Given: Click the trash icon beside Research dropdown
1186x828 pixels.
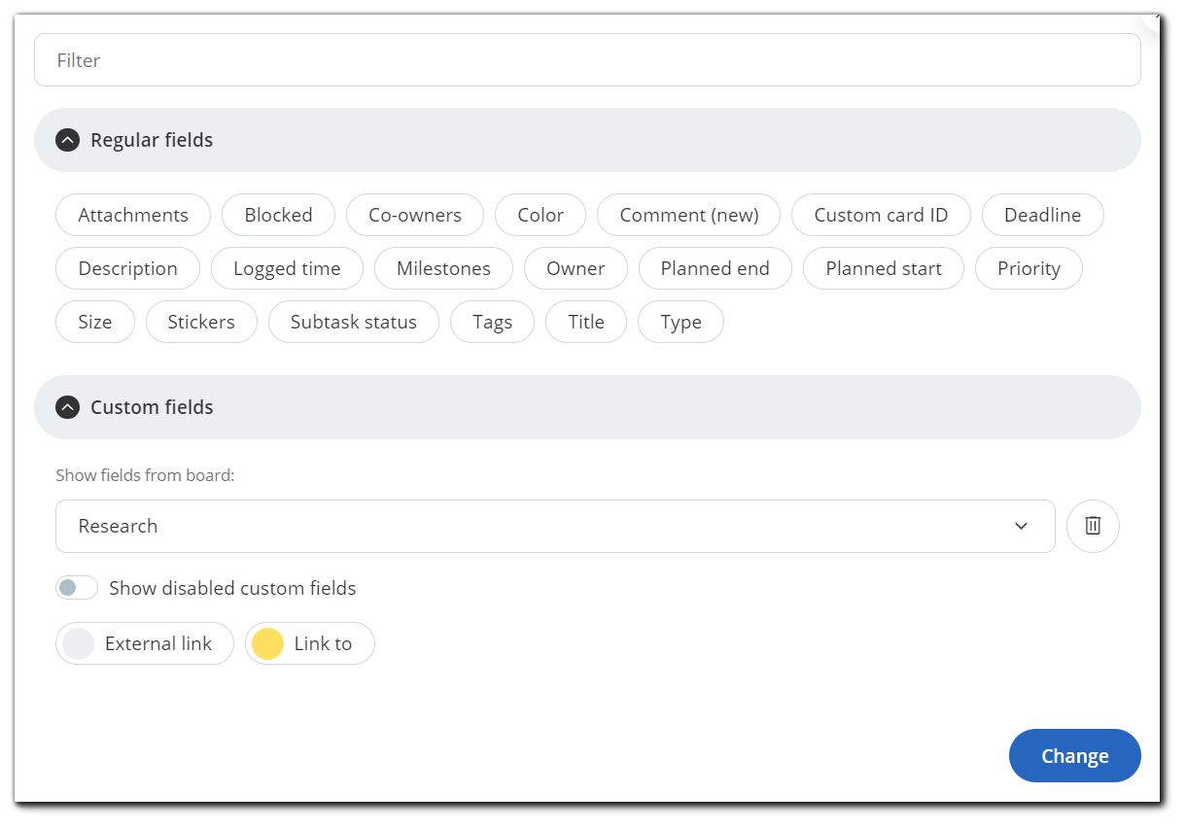Looking at the screenshot, I should click(1093, 526).
